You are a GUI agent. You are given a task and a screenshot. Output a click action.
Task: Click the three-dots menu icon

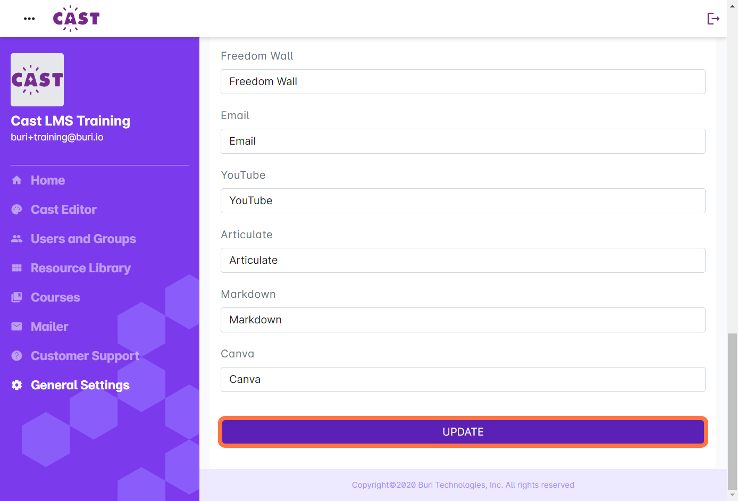pyautogui.click(x=29, y=19)
